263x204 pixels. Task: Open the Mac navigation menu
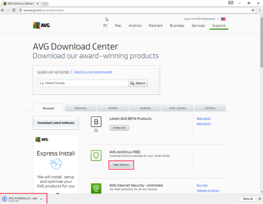(x=118, y=26)
